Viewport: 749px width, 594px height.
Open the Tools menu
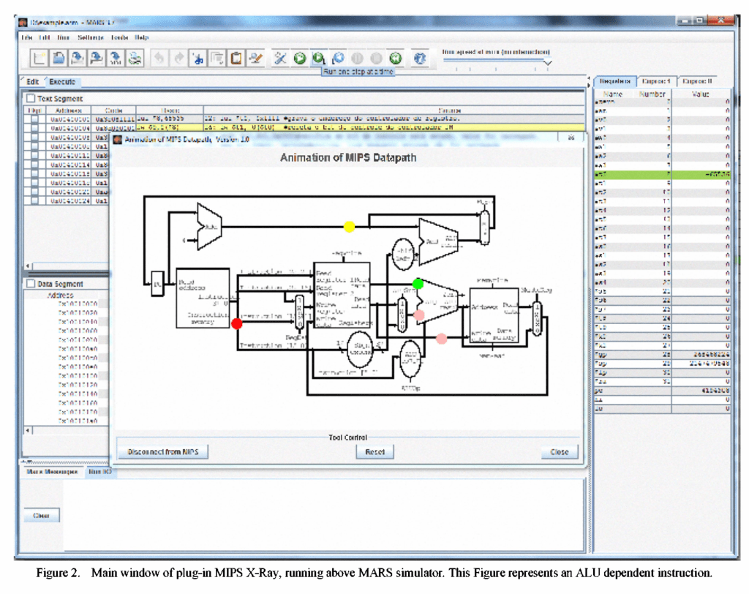[119, 37]
